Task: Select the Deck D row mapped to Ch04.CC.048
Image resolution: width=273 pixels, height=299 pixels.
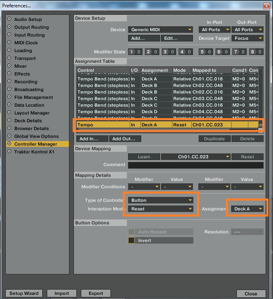Action: [167, 112]
